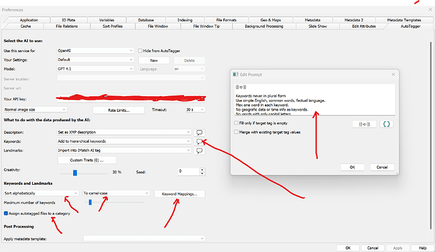Click OK in the Preferences window
This screenshot has width=435, height=252.
coord(348,248)
